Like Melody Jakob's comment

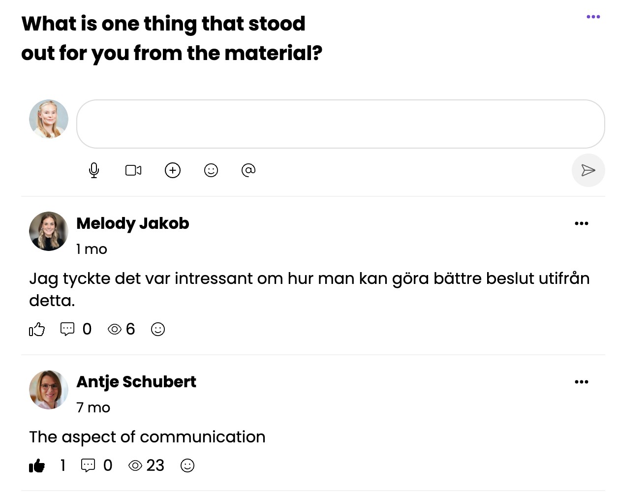tap(37, 329)
